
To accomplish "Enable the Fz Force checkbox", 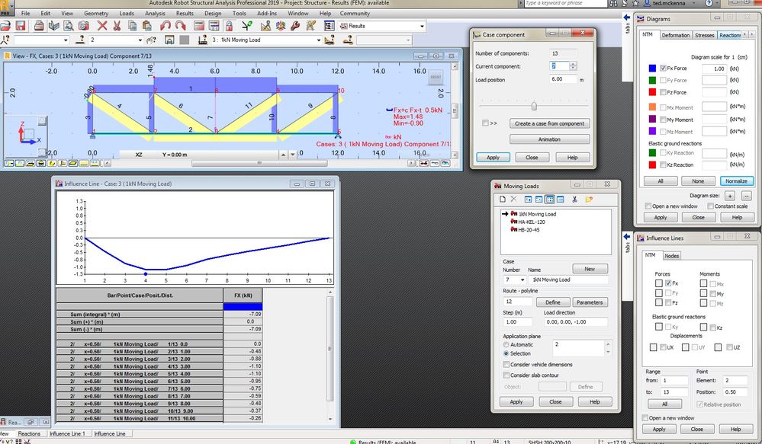I will (663, 92).
